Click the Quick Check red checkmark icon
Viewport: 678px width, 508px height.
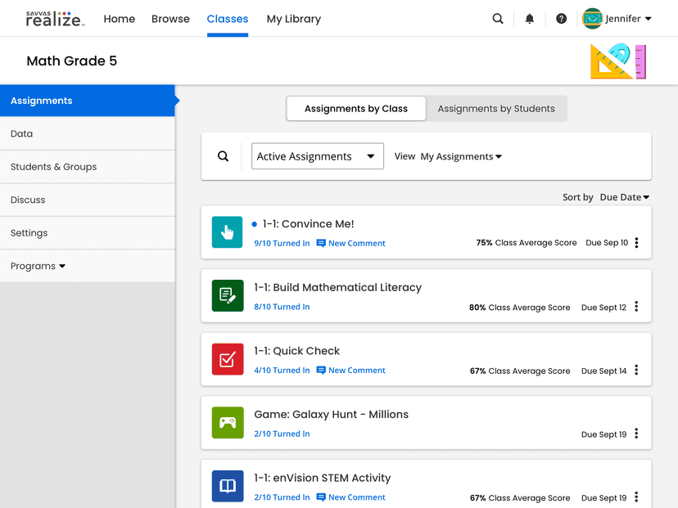pyautogui.click(x=227, y=359)
